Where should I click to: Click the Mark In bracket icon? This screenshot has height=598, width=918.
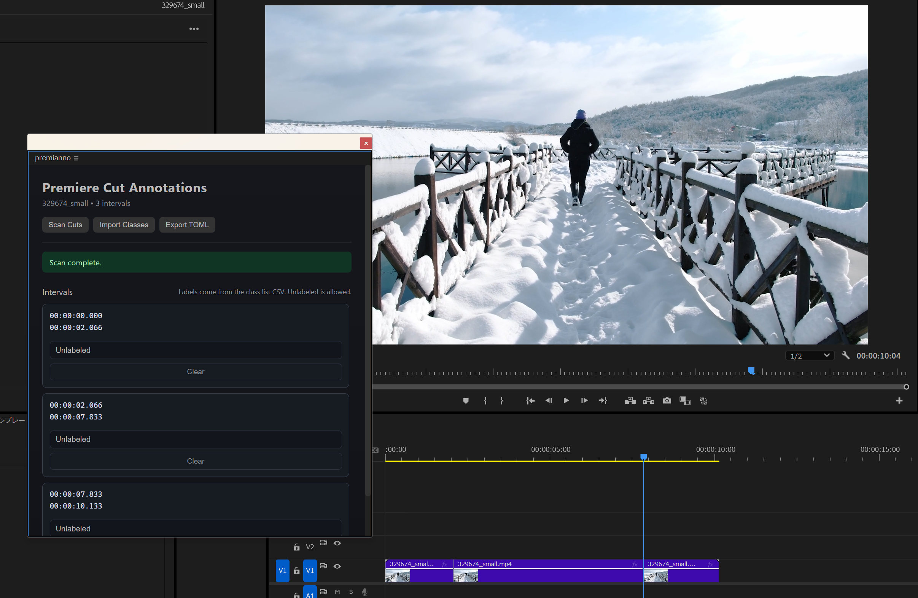pyautogui.click(x=485, y=401)
